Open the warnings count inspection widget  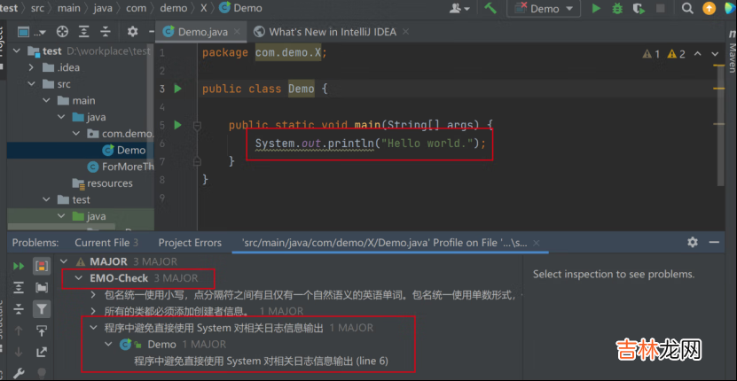663,53
